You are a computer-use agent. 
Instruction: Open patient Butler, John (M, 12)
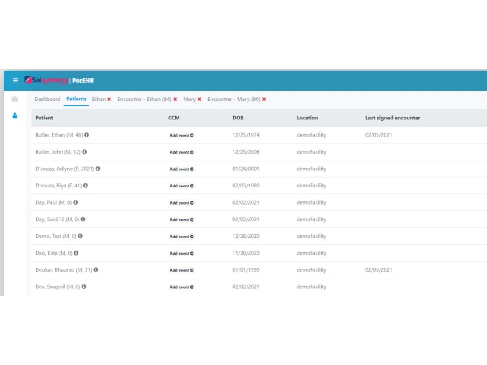[58, 152]
